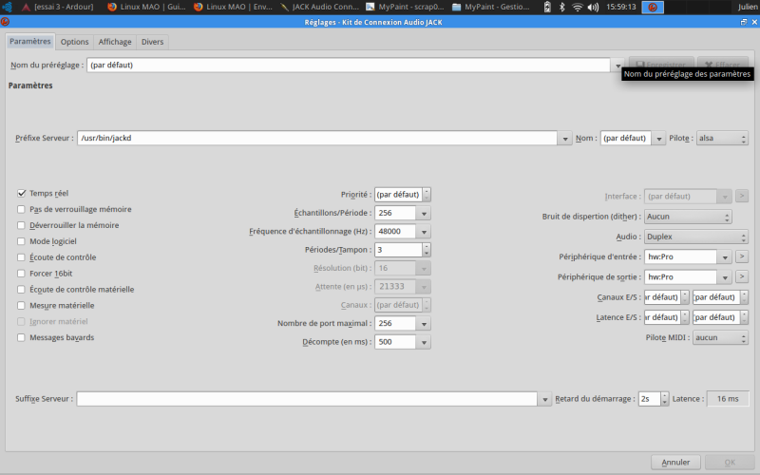Enable Mode logiciel checkbox
This screenshot has width=760, height=475.
[21, 241]
